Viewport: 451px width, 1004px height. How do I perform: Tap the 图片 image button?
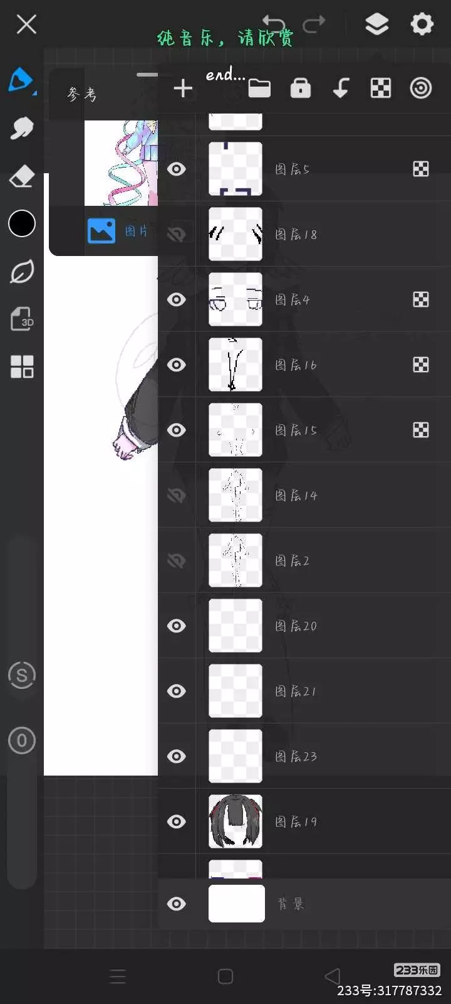[118, 231]
